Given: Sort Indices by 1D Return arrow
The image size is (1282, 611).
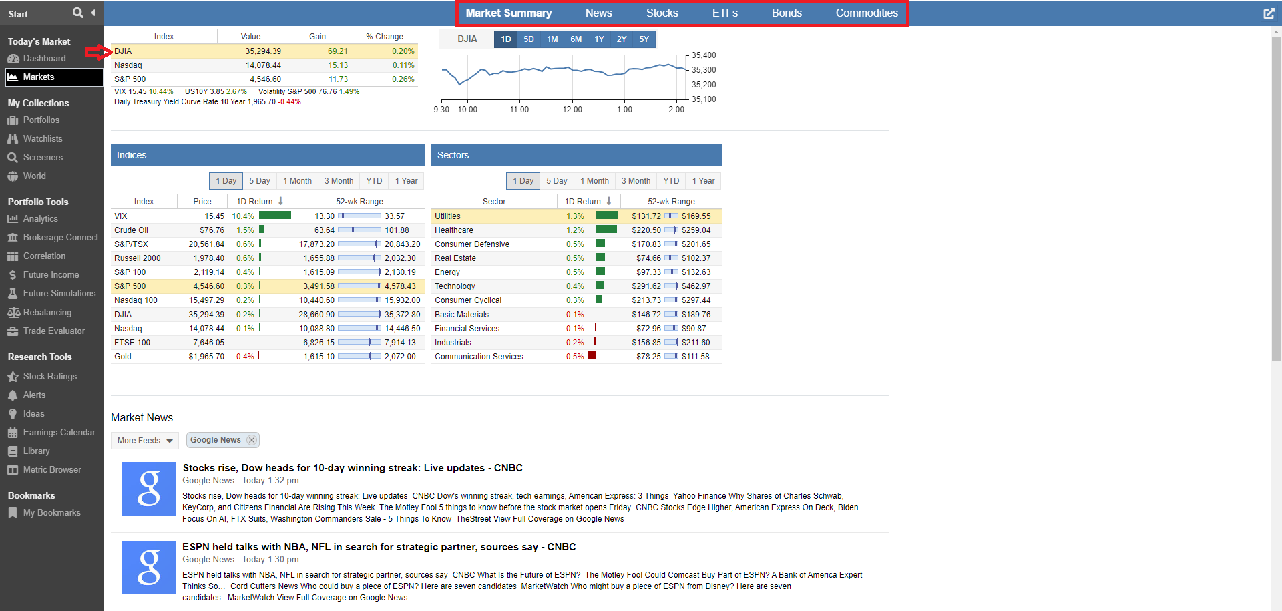Looking at the screenshot, I should point(280,201).
